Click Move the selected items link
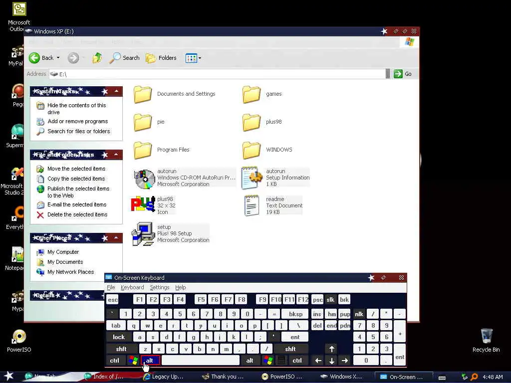Image resolution: width=511 pixels, height=383 pixels. (x=76, y=169)
